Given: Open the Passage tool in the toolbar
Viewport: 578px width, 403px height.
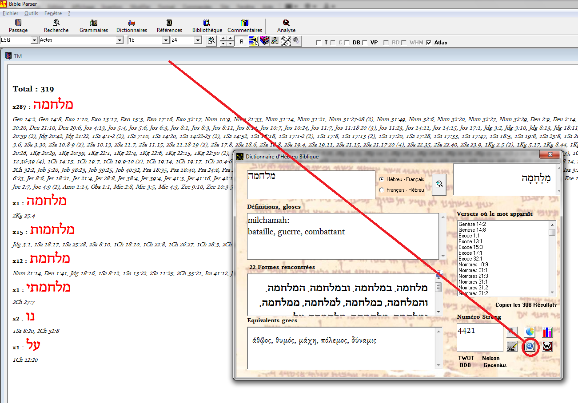Looking at the screenshot, I should tap(18, 26).
